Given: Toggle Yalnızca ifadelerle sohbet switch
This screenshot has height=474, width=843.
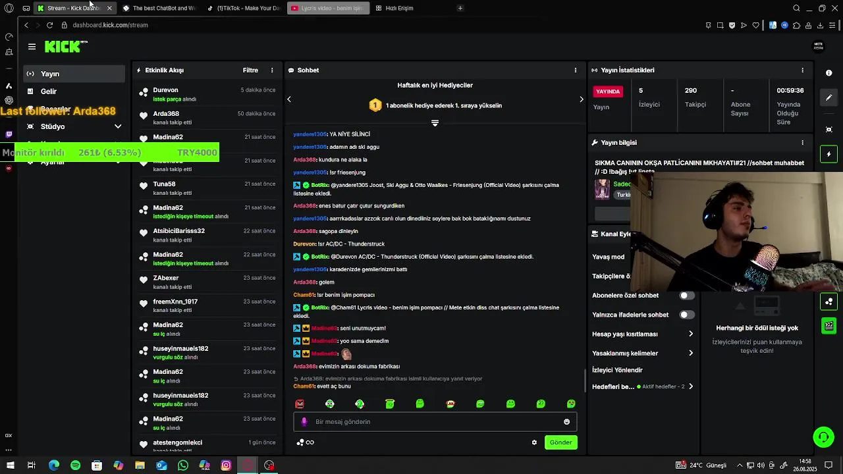Looking at the screenshot, I should click(687, 315).
